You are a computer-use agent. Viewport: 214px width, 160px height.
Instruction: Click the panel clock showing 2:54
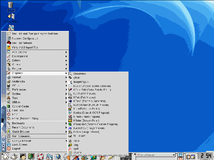pyautogui.click(x=205, y=156)
